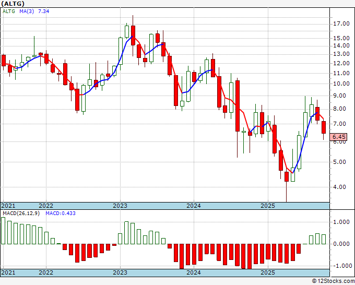The image size is (355, 285).
Task: Click the 17.00 price axis label
Action: pyautogui.click(x=341, y=23)
